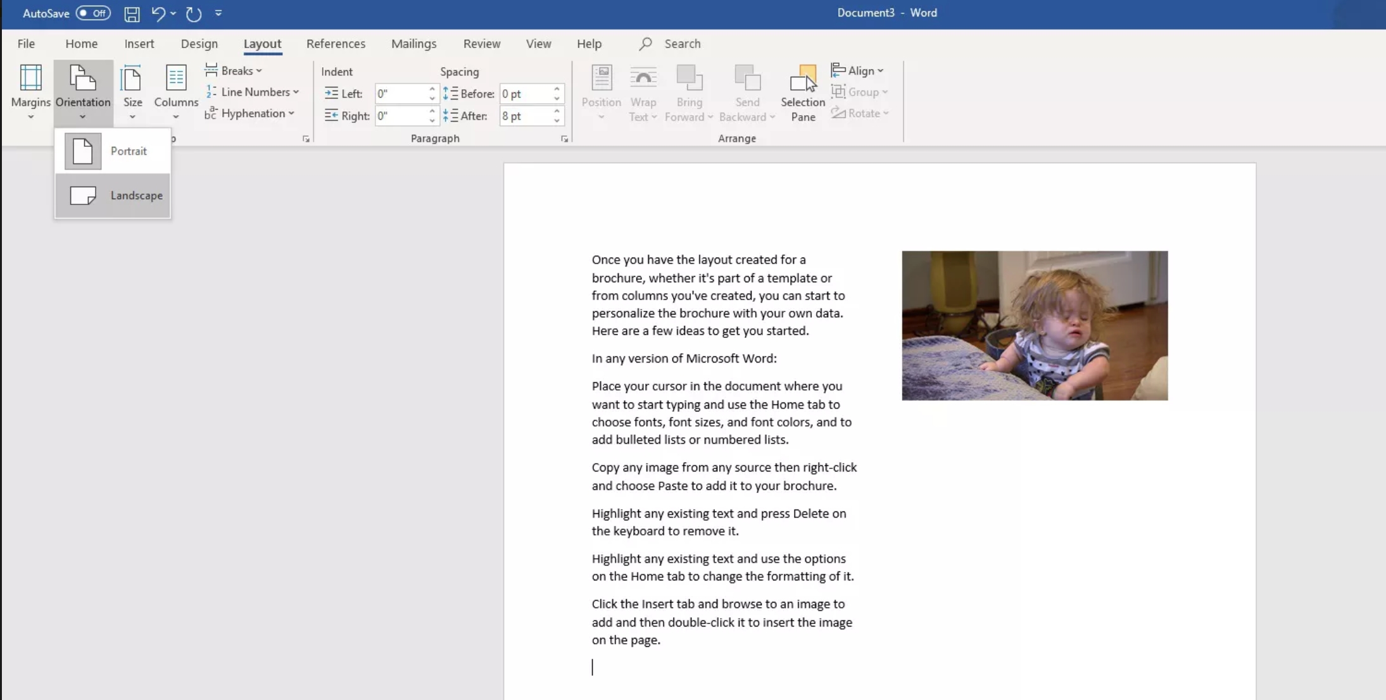
Task: Open the Size page options
Action: pyautogui.click(x=132, y=92)
